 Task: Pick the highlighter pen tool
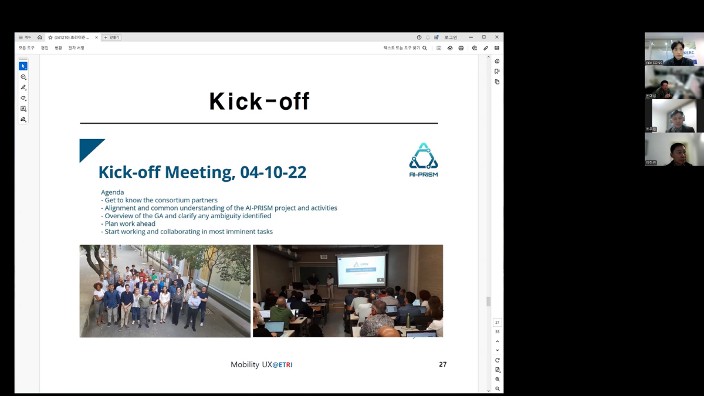click(23, 87)
